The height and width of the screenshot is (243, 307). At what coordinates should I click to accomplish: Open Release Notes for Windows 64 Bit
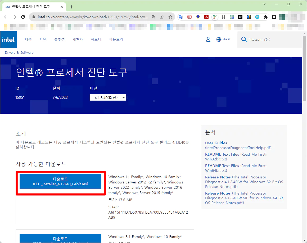[244, 198]
